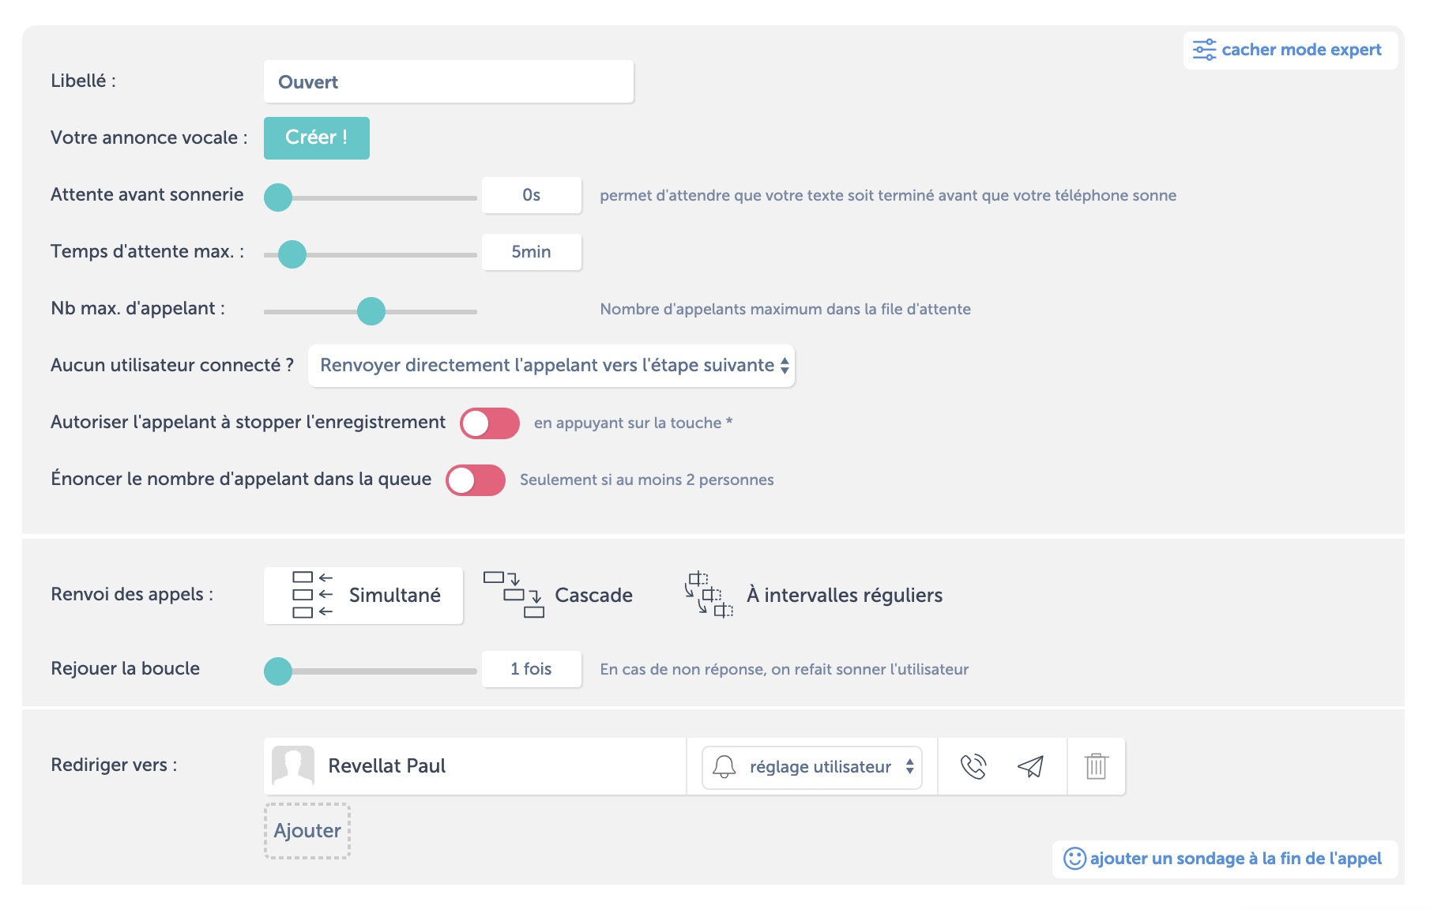Click the Libellé field containing Ouvert

click(x=449, y=81)
